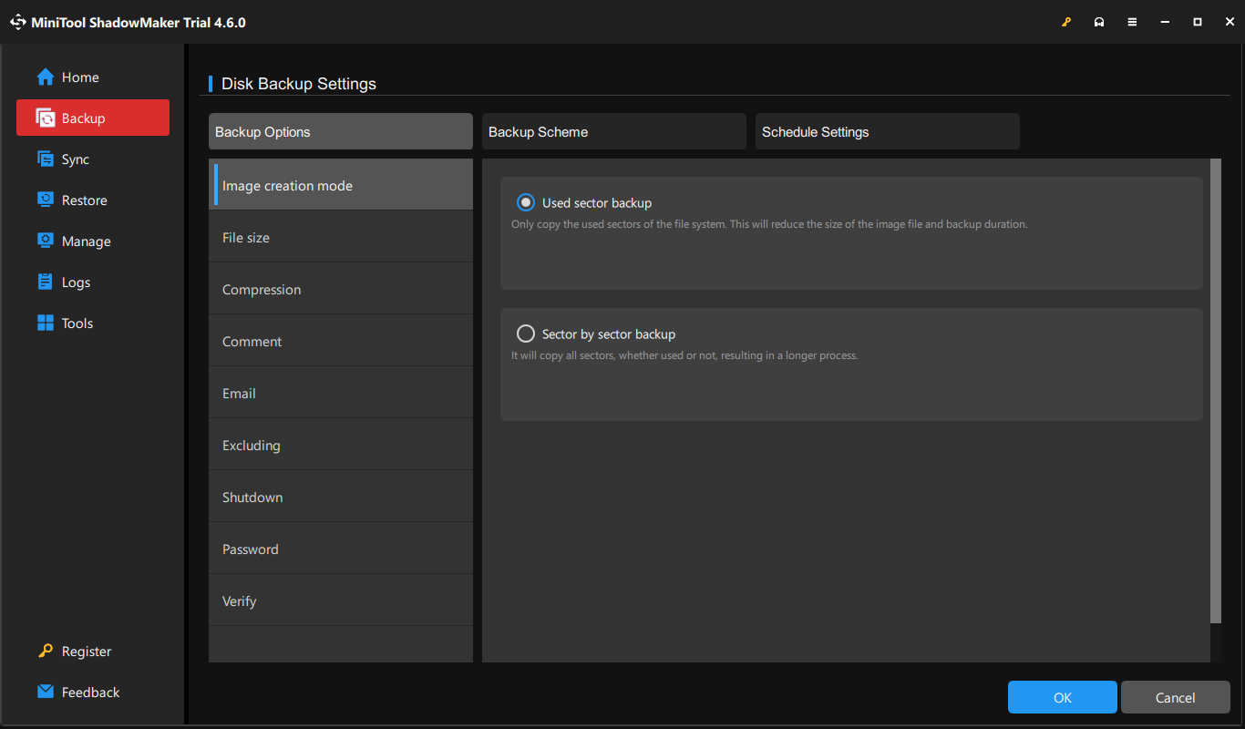Open the Sync feature
The image size is (1245, 729).
77,159
